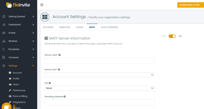This screenshot has width=204, height=109.
Task: Click the Settings sidebar label
Action: pyautogui.click(x=13, y=66)
